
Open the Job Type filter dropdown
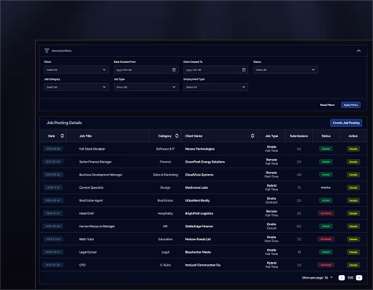(x=146, y=87)
